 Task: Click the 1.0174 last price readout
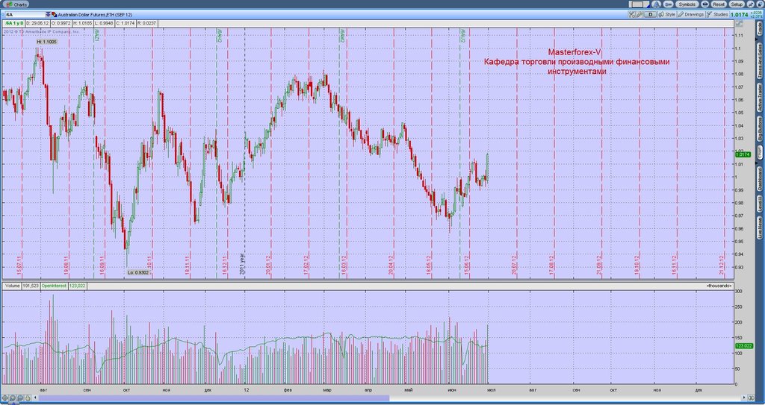coord(739,15)
